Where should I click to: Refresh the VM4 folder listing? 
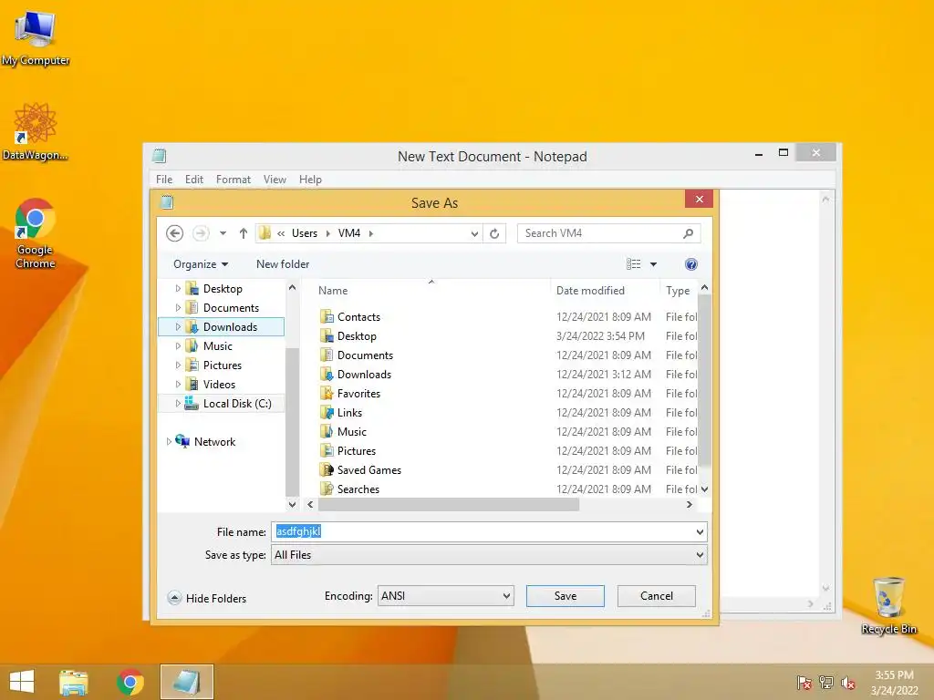(494, 233)
